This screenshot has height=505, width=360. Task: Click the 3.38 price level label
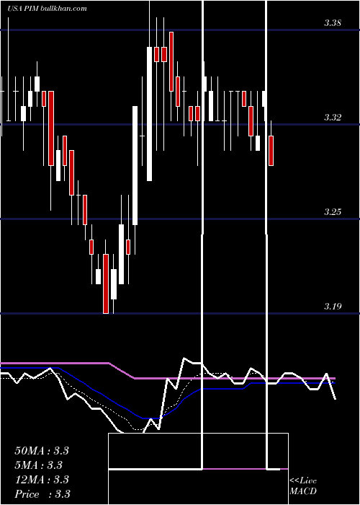point(333,23)
